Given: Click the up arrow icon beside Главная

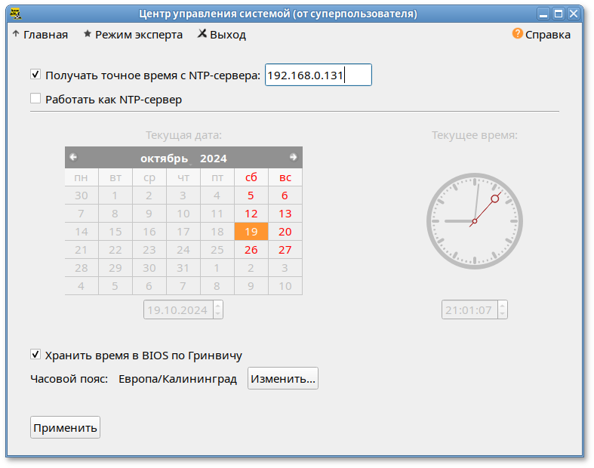Looking at the screenshot, I should point(16,34).
